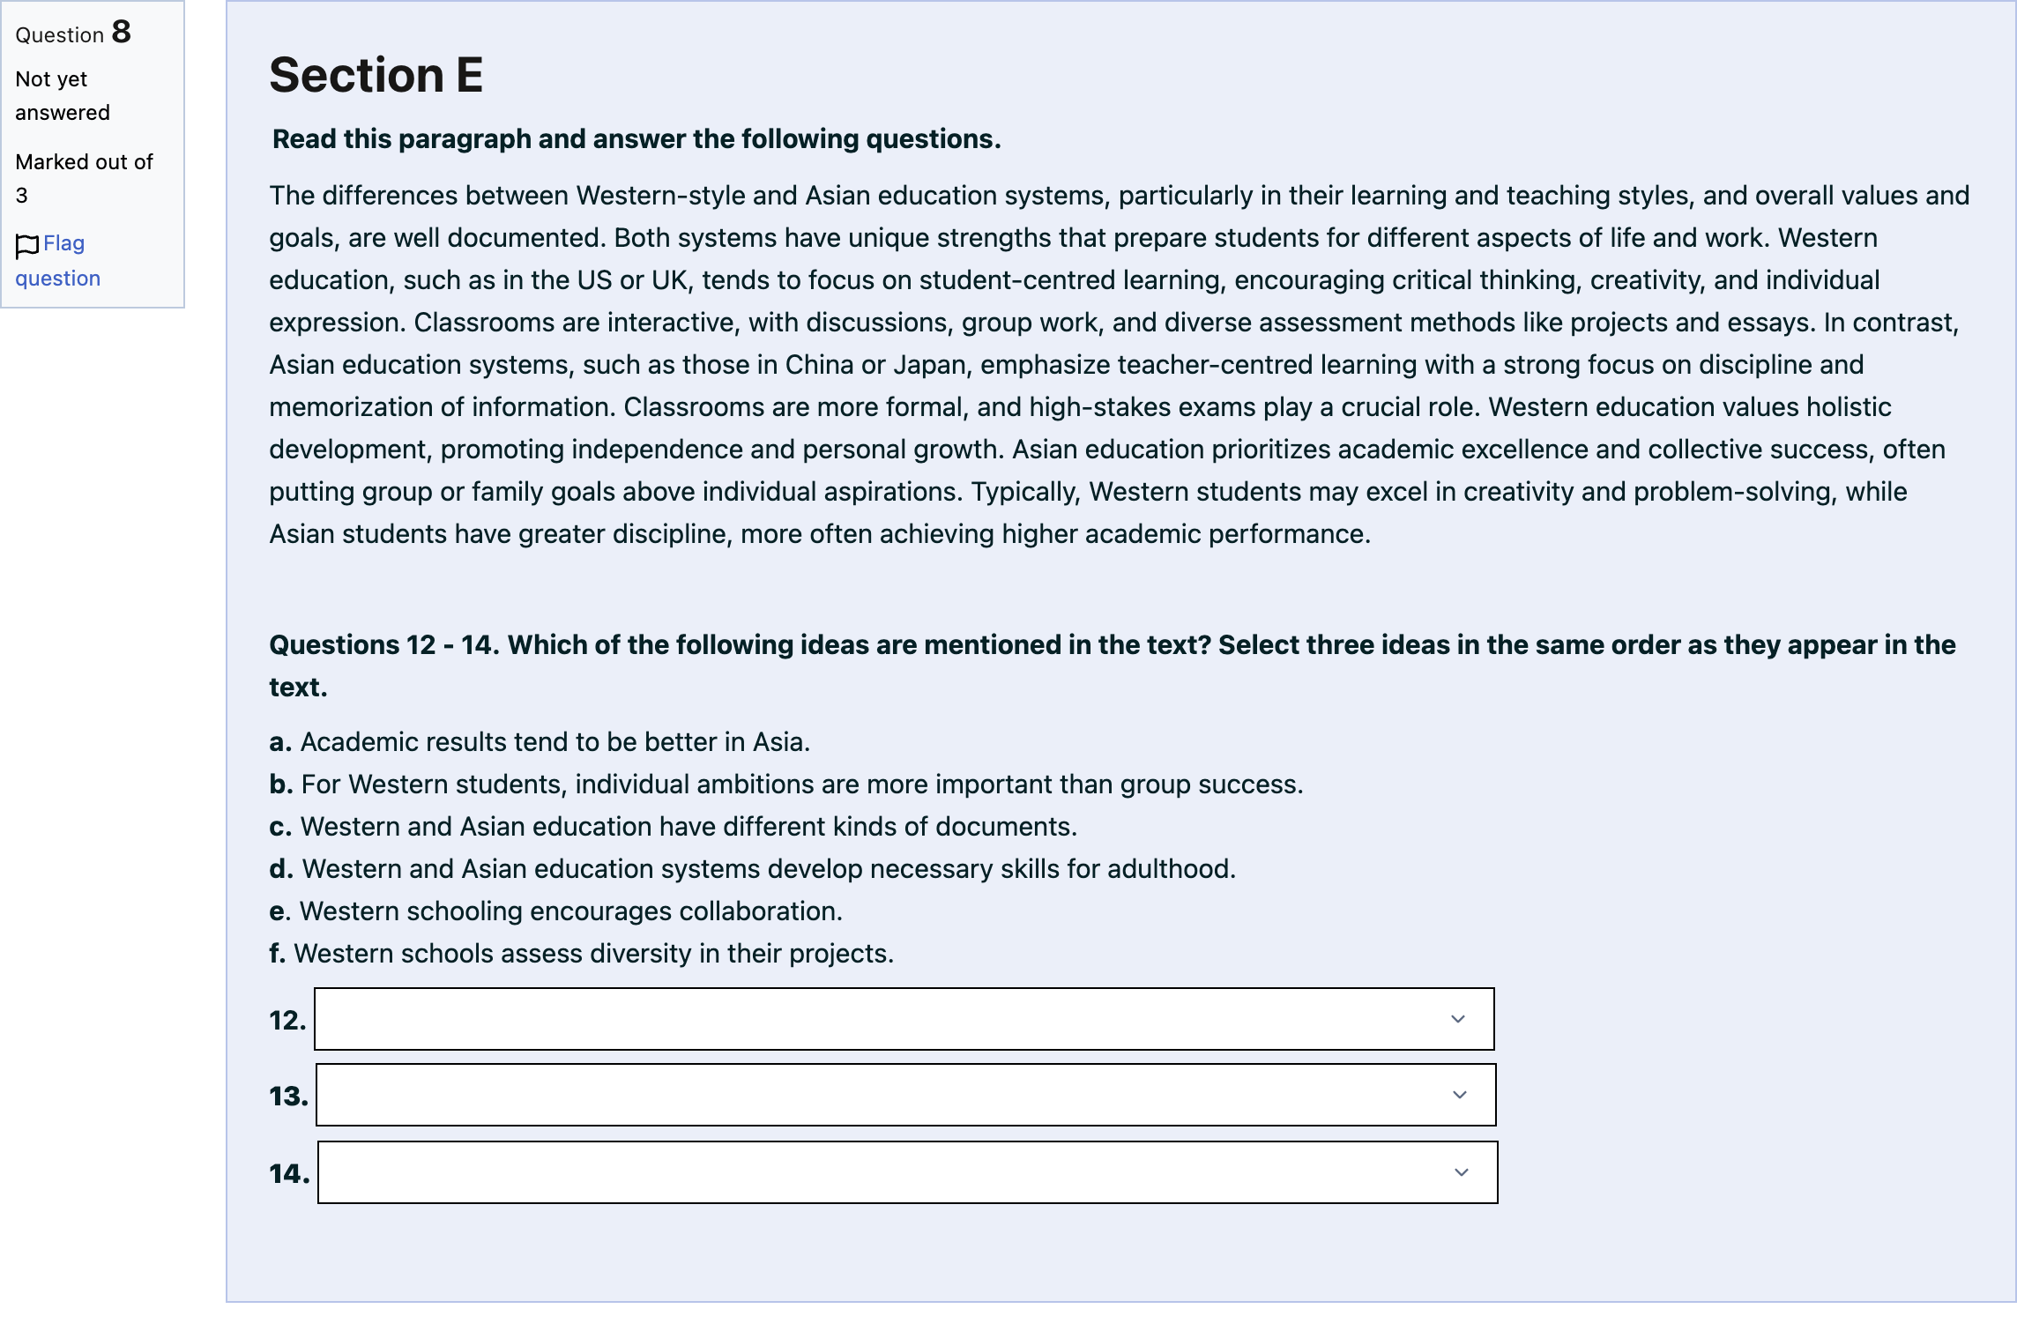The height and width of the screenshot is (1331, 2017).
Task: Click option e about encouraging collaboration
Action: pos(556,911)
